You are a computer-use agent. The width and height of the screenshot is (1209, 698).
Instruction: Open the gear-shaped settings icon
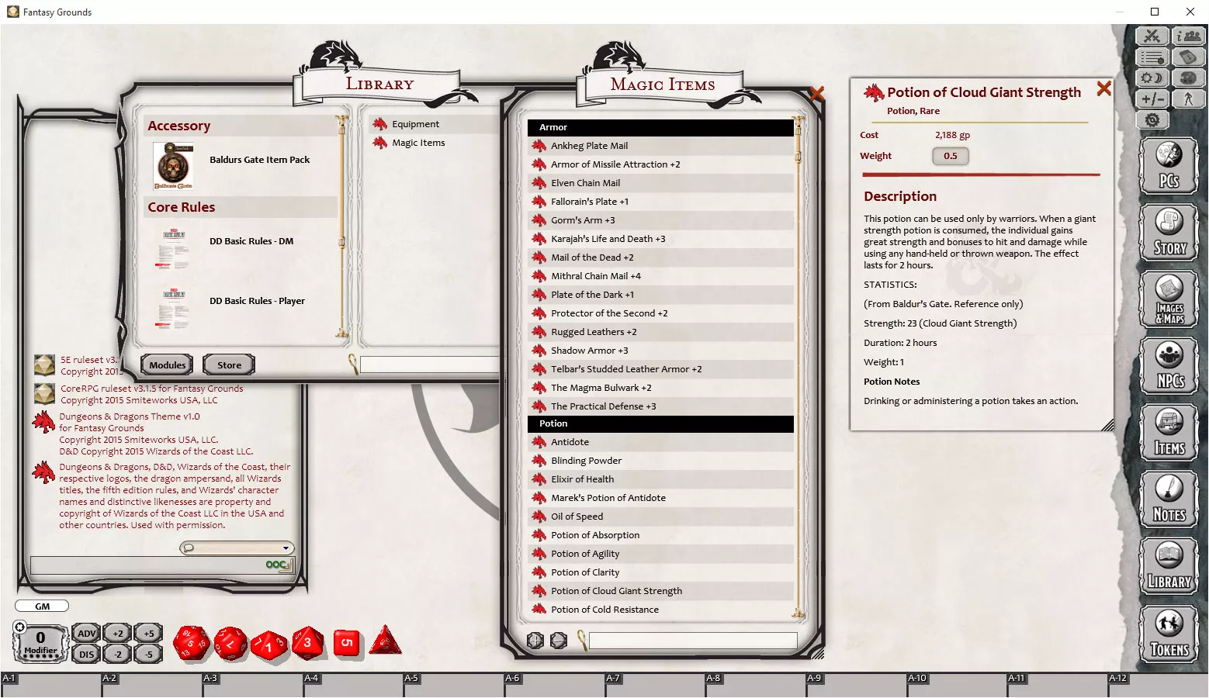(1152, 120)
